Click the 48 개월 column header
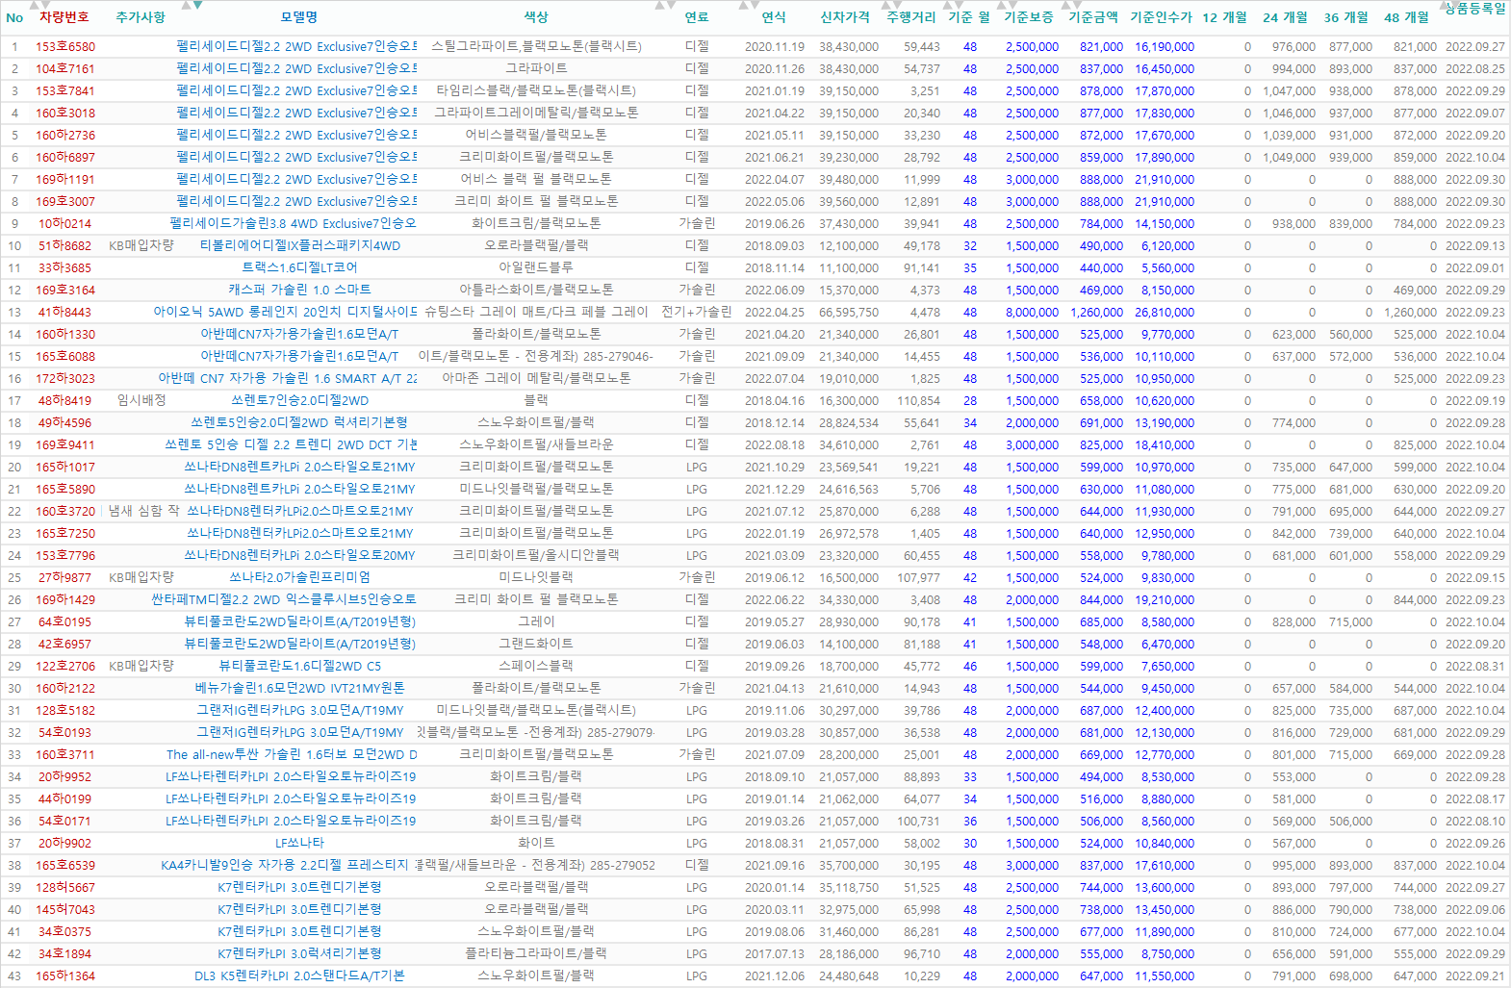The height and width of the screenshot is (988, 1511). pos(1407,17)
